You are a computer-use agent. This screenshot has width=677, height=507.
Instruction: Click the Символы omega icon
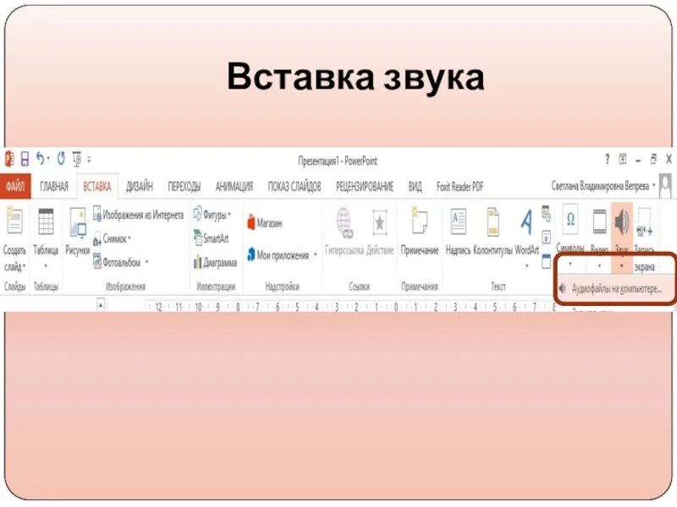570,220
